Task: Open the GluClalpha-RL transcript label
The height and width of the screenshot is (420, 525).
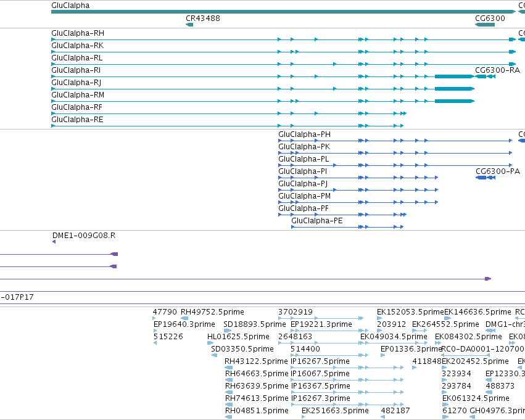Action: (76, 58)
